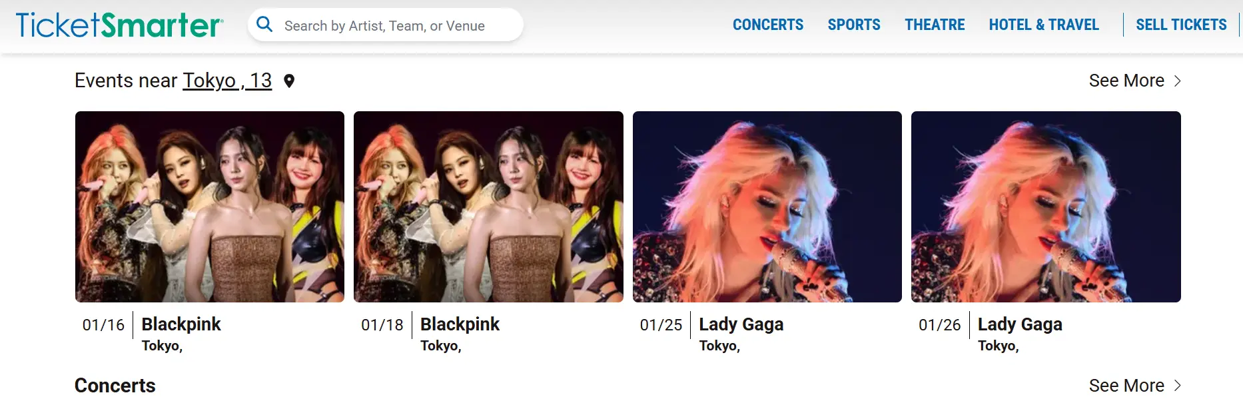
Task: Change the Tokyo, 13 location link
Action: click(x=227, y=81)
